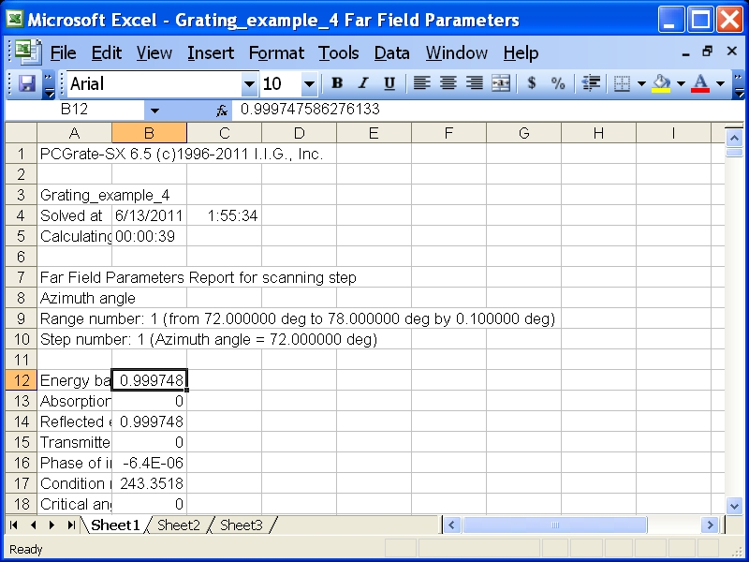The width and height of the screenshot is (749, 562).
Task: Click the Excel application title bar icon
Action: [15, 19]
